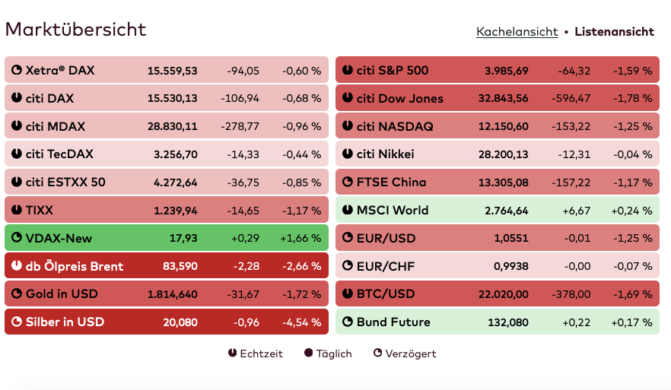671x390 pixels.
Task: Select the EUR/CHF currency row
Action: (x=497, y=266)
